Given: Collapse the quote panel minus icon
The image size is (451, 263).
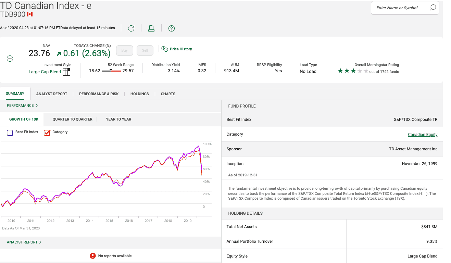Looking at the screenshot, I should (x=10, y=59).
